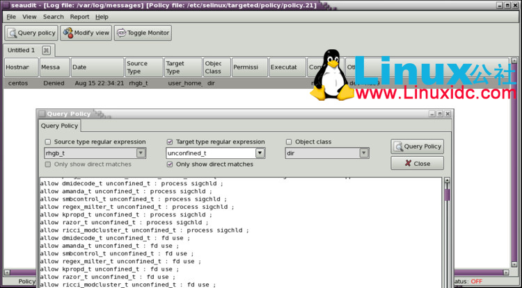Image resolution: width=522 pixels, height=288 pixels.
Task: Sort by the Object Class column header
Action: click(x=217, y=67)
